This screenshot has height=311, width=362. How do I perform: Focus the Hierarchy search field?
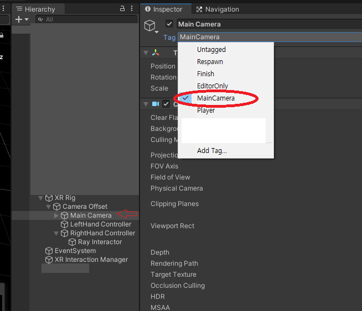tap(86, 19)
